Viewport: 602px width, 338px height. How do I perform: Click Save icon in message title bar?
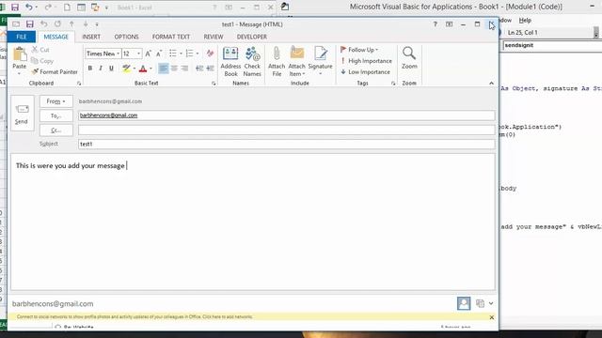[29, 24]
